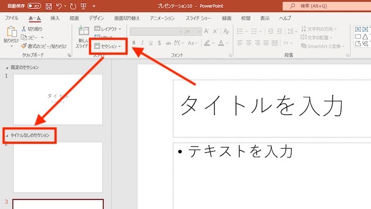Open change case Aa dropdown
Viewport: 371px width, 209px height.
coord(192,43)
